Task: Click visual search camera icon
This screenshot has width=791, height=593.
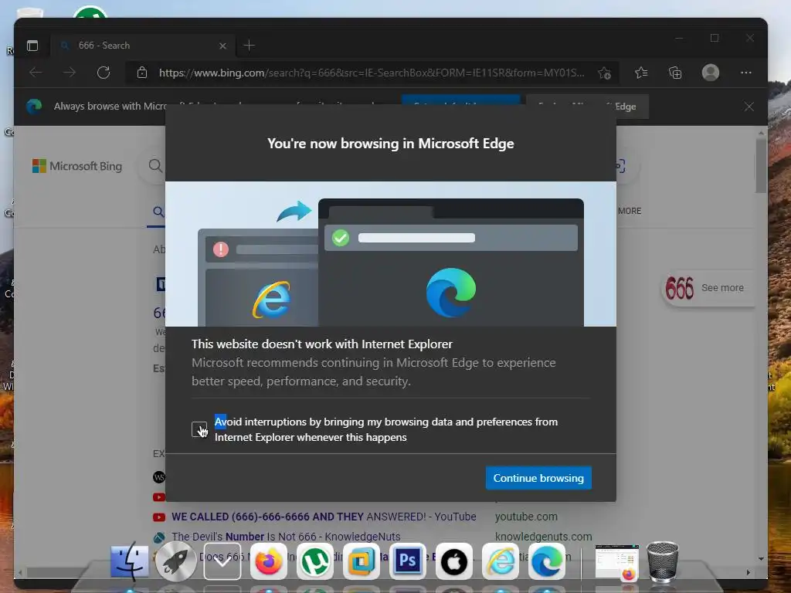Action: (x=620, y=166)
